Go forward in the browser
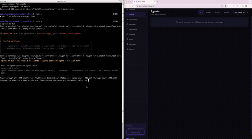 (129, 6)
